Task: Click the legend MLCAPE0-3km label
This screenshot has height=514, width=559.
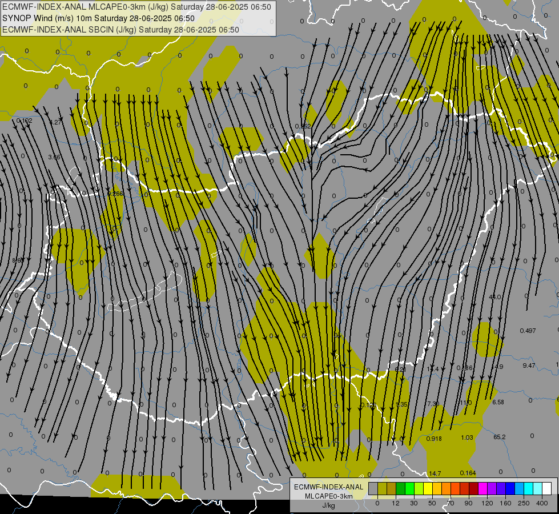Action: 329,496
